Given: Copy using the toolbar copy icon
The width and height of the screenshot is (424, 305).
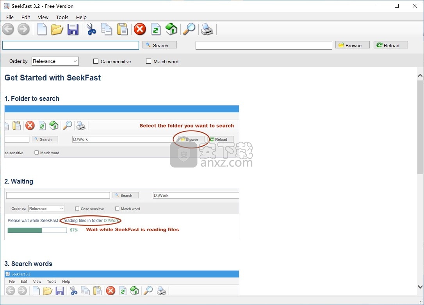Looking at the screenshot, I should [107, 29].
